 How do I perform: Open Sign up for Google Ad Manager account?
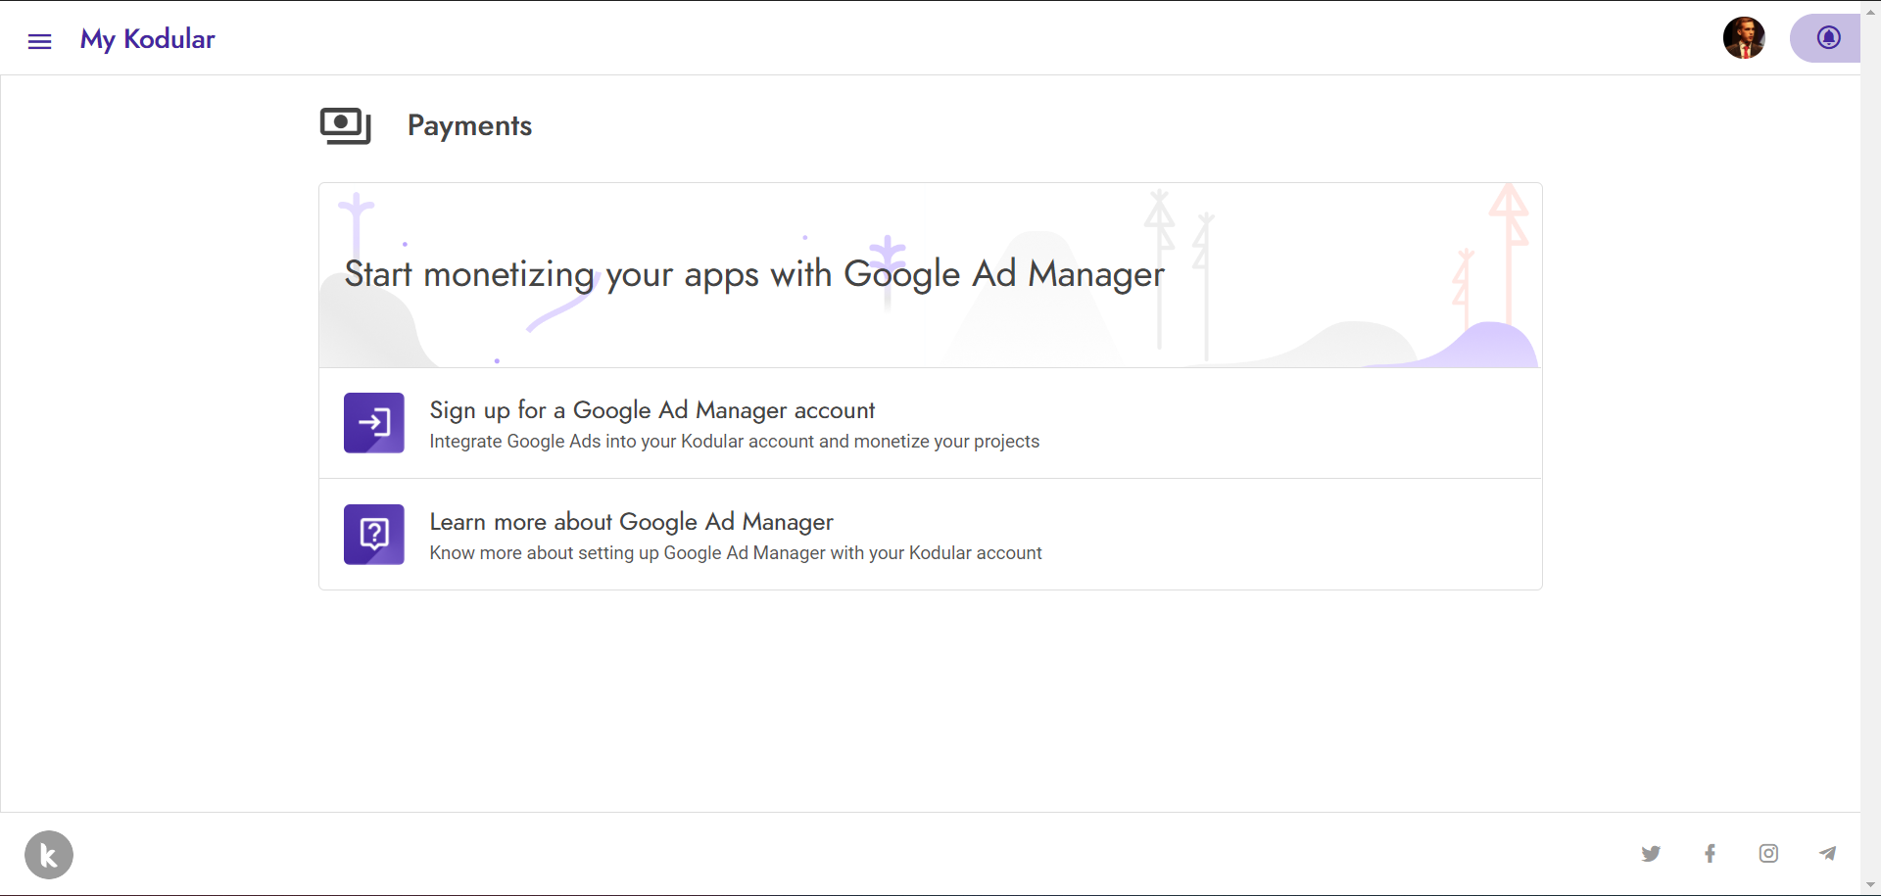click(931, 423)
